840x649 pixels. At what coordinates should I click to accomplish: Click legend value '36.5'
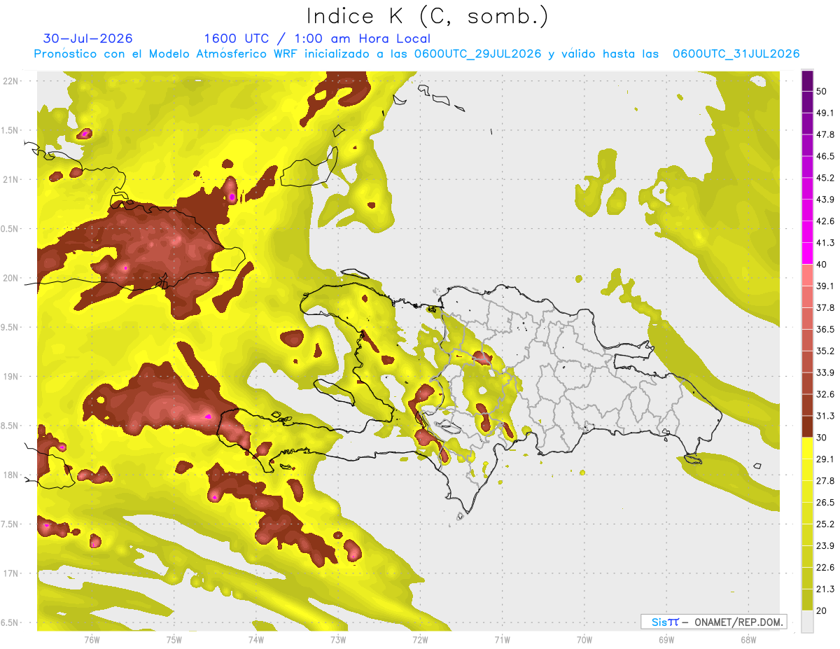click(825, 329)
